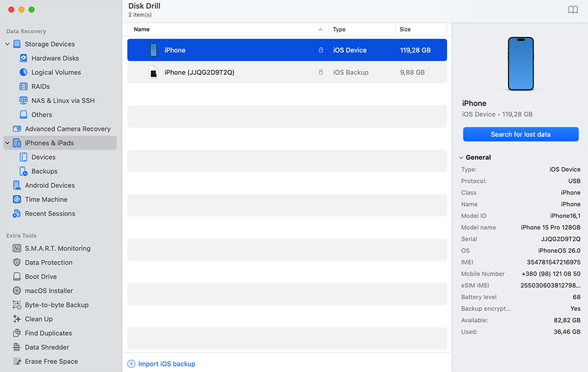588x372 pixels.
Task: Click the macOS Installer icon
Action: pyautogui.click(x=17, y=291)
